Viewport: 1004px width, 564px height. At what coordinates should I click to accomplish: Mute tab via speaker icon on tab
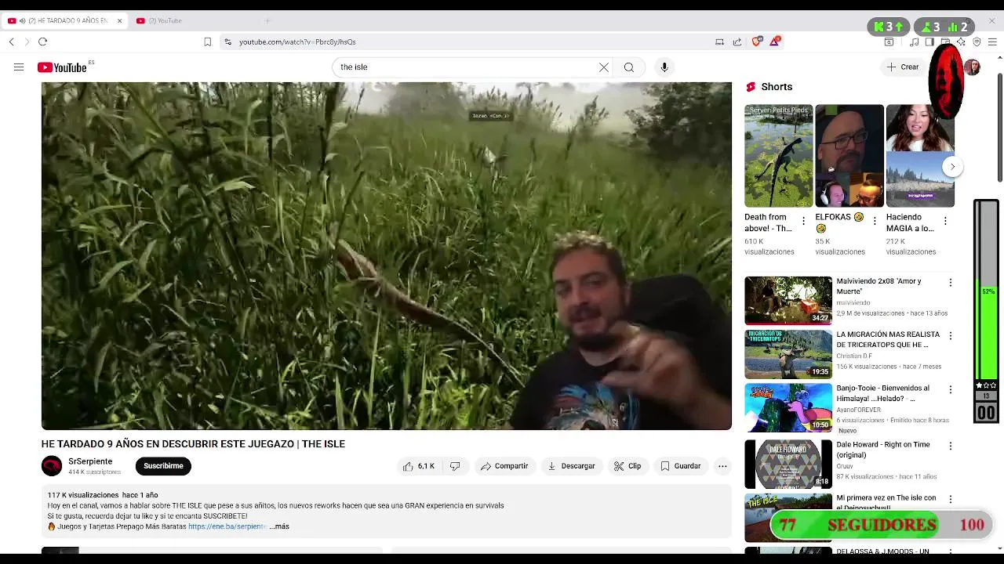22,21
